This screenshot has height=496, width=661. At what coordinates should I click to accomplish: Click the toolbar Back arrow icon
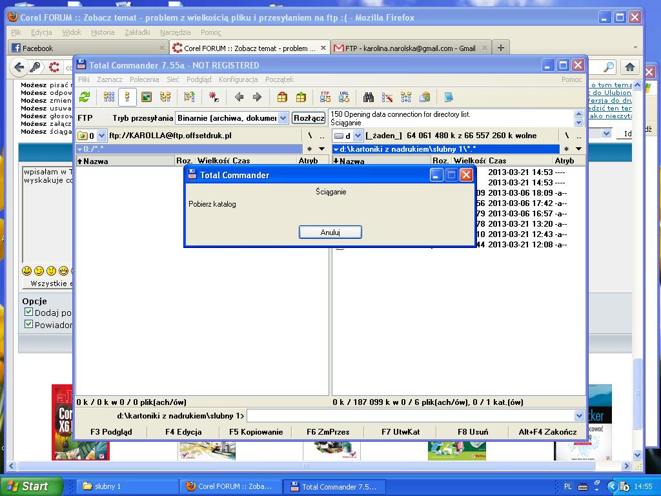coord(239,97)
